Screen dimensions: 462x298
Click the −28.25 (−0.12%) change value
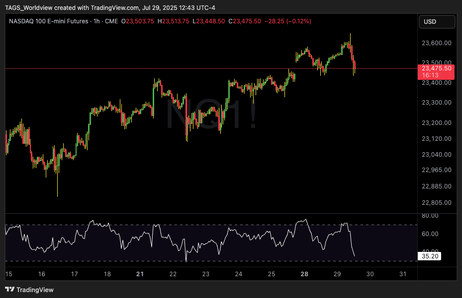click(x=287, y=21)
